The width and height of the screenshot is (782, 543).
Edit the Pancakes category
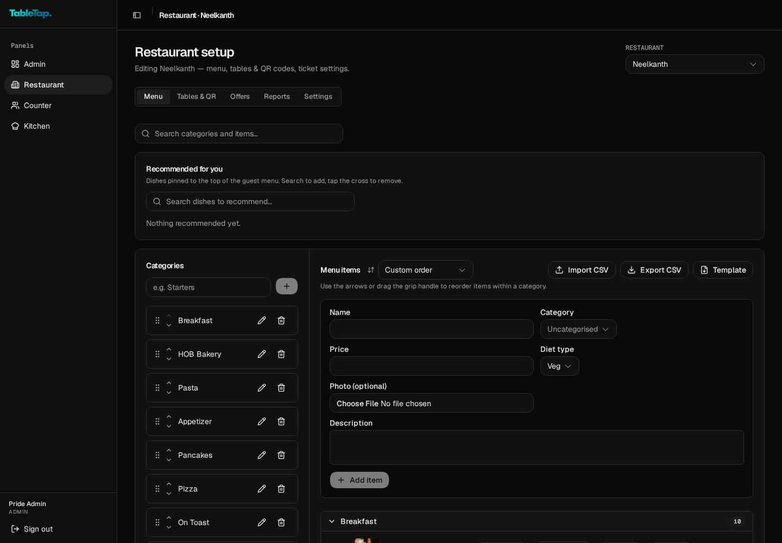262,455
